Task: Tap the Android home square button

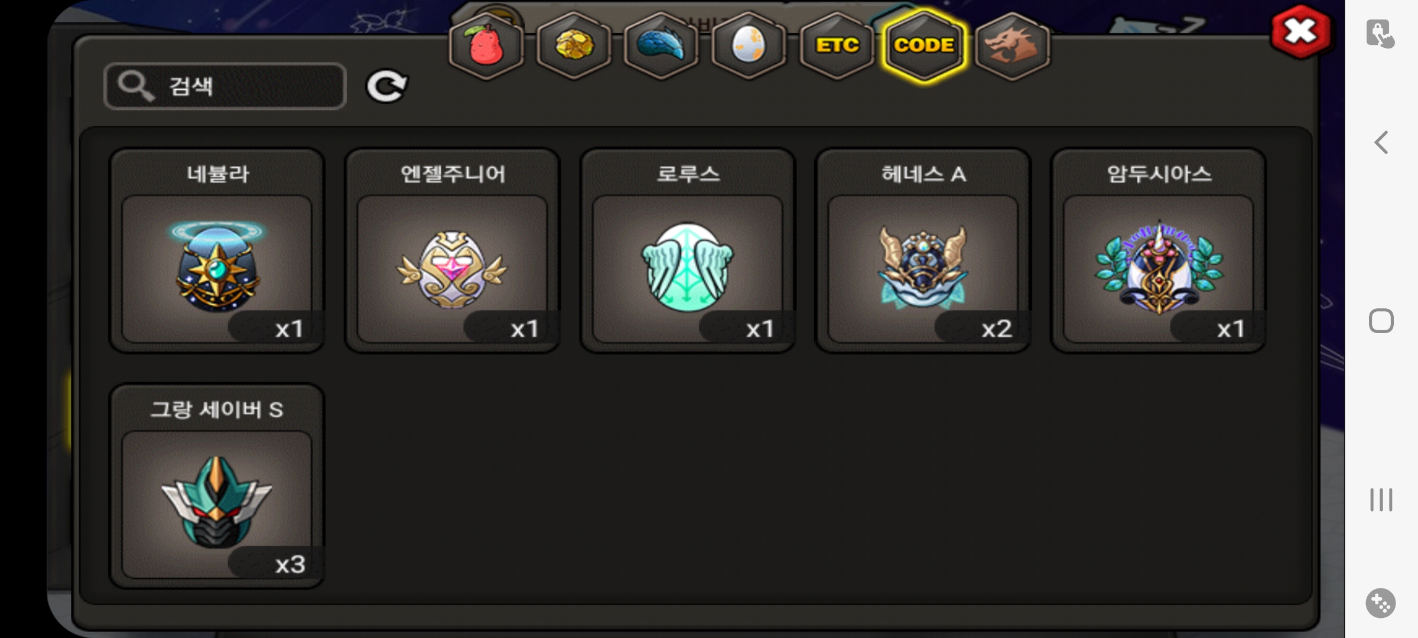Action: click(x=1381, y=321)
